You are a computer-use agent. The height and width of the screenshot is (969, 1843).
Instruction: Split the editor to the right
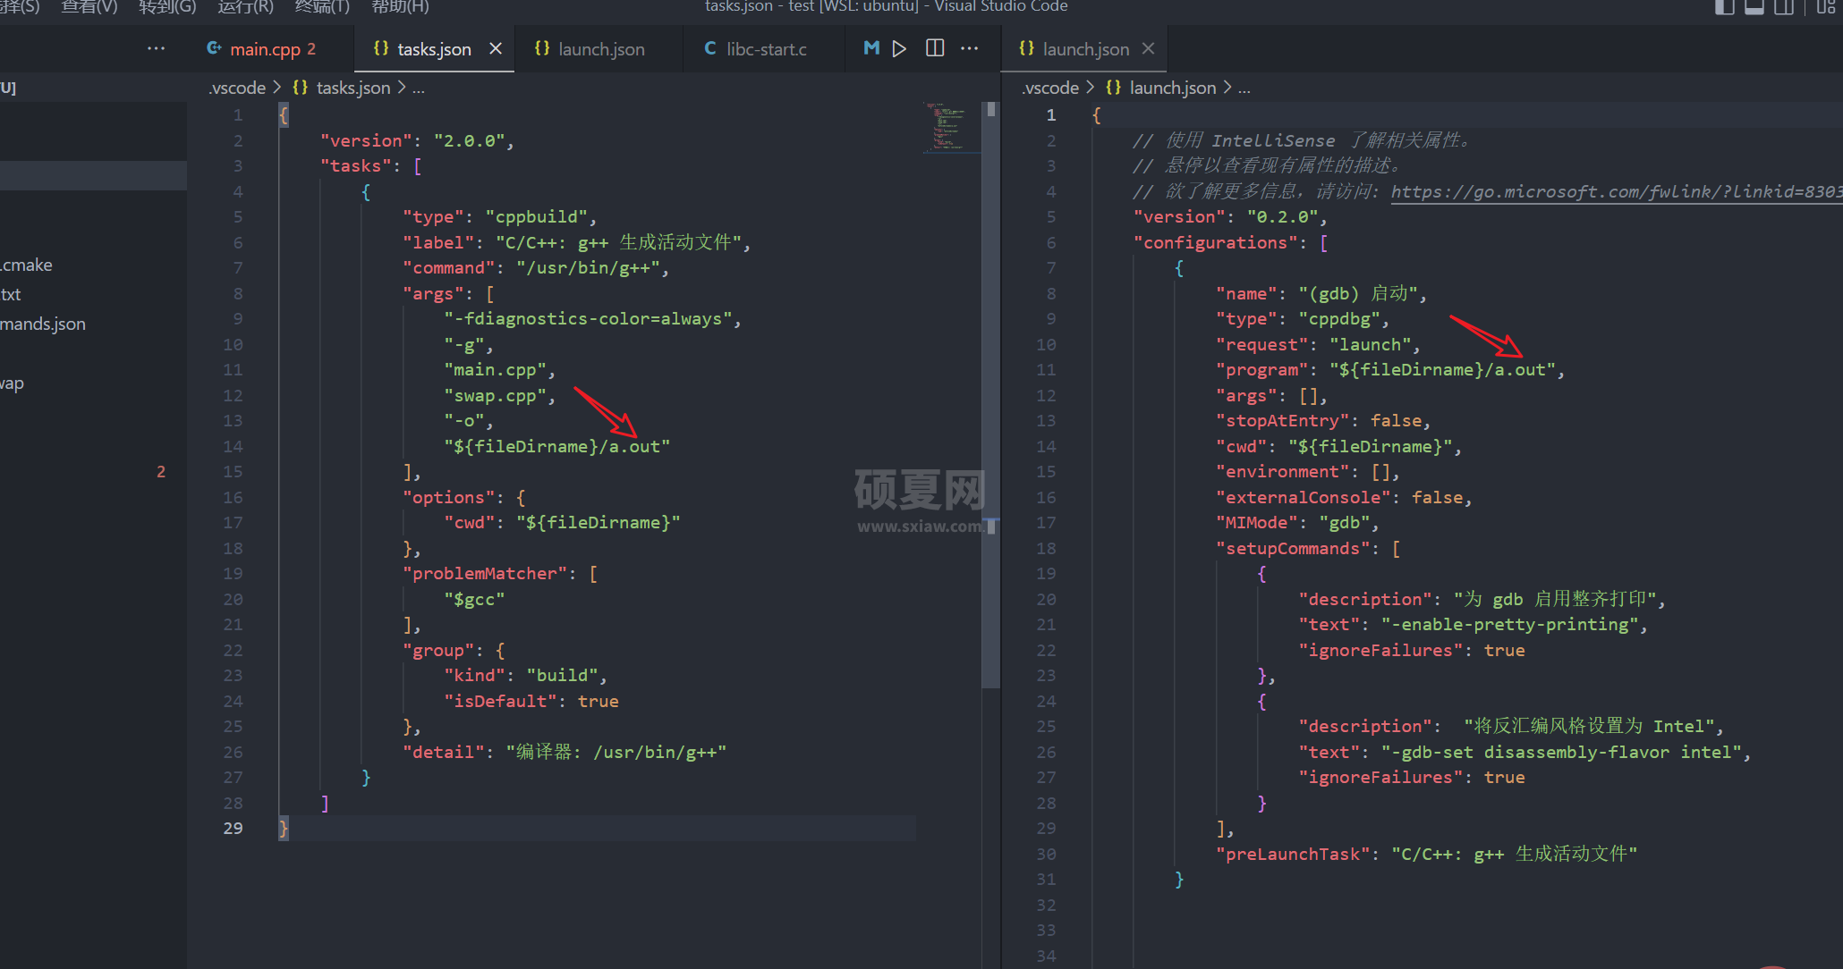point(935,48)
